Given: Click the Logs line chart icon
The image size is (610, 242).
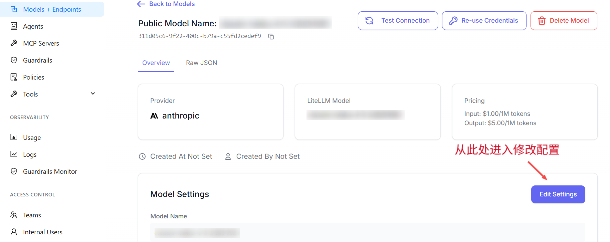Looking at the screenshot, I should pyautogui.click(x=14, y=154).
